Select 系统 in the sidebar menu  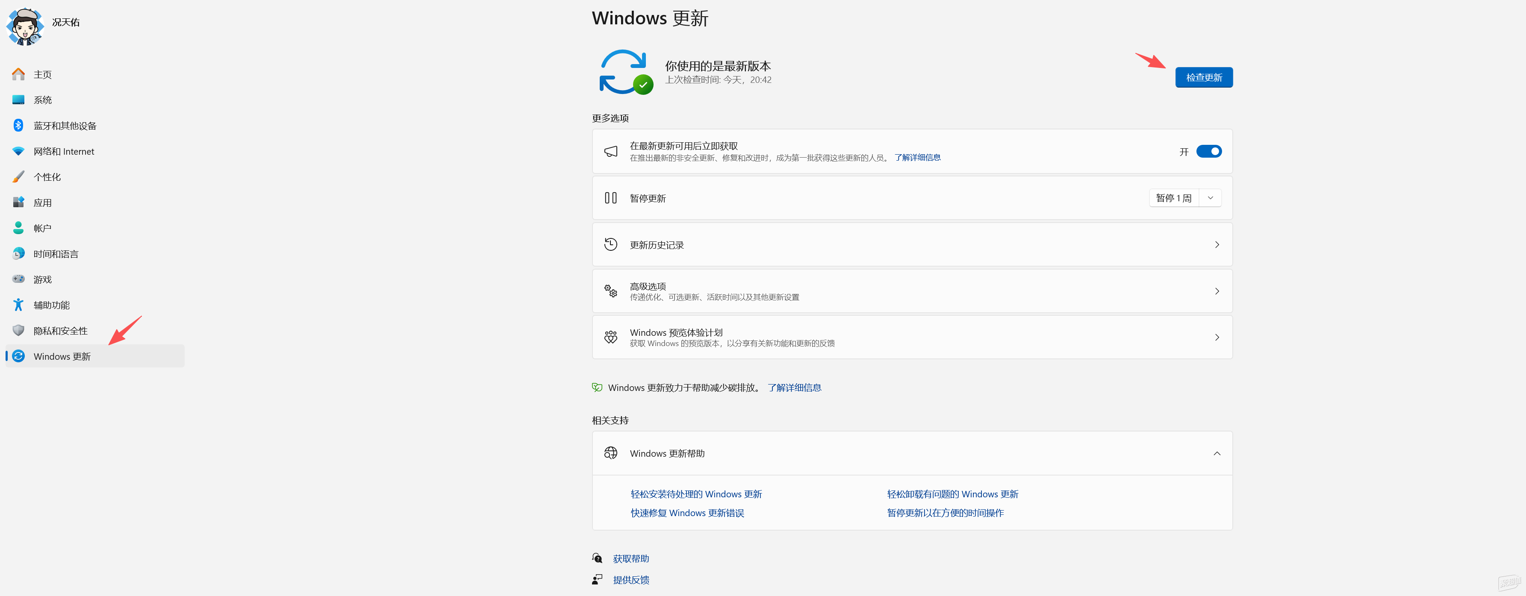tap(43, 100)
